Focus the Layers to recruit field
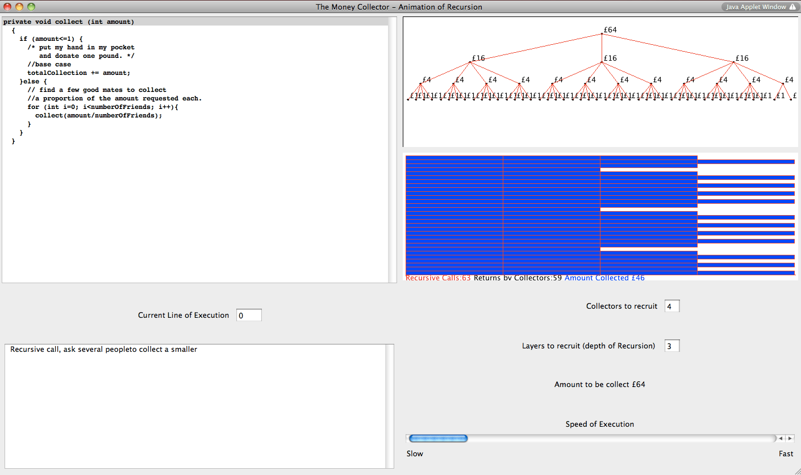The width and height of the screenshot is (801, 475). coord(671,346)
